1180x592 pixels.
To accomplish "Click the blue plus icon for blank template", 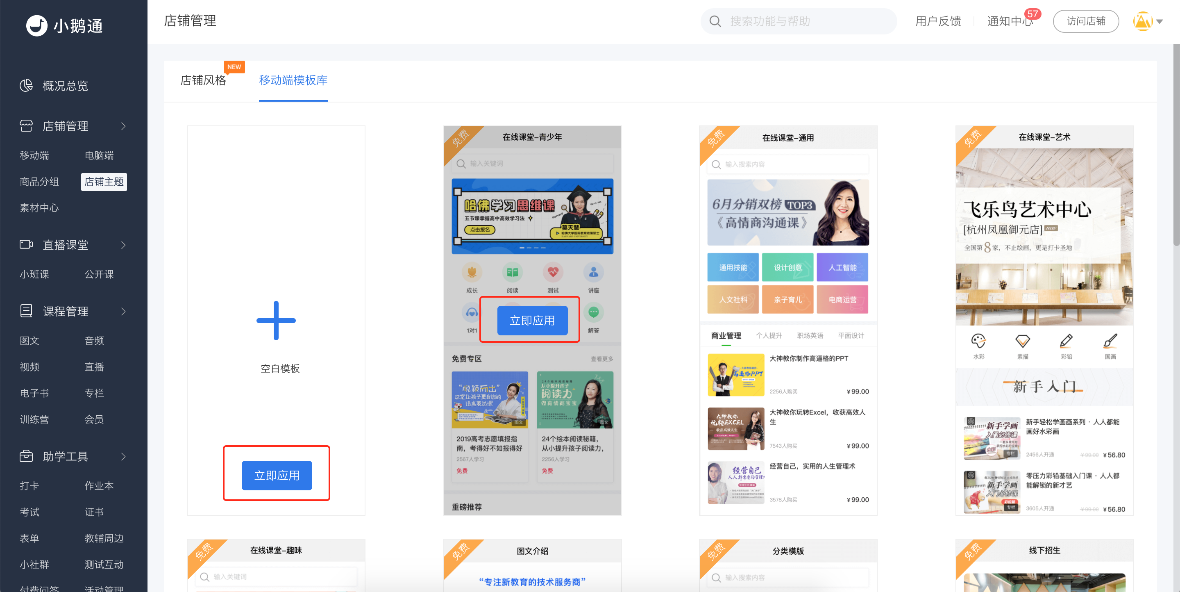I will click(276, 320).
